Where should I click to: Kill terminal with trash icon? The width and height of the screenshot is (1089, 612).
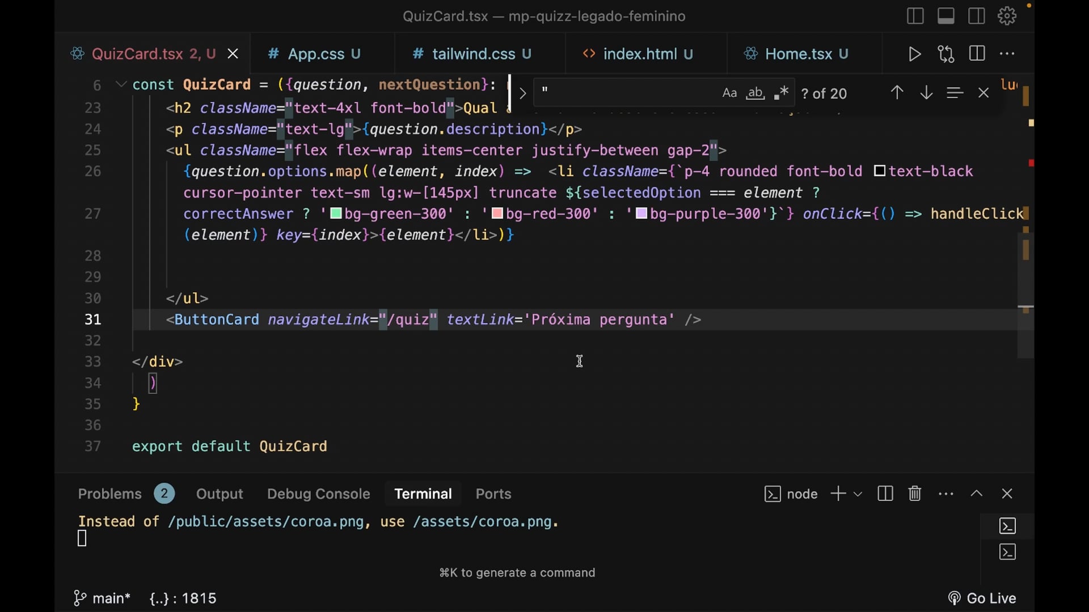pos(915,494)
